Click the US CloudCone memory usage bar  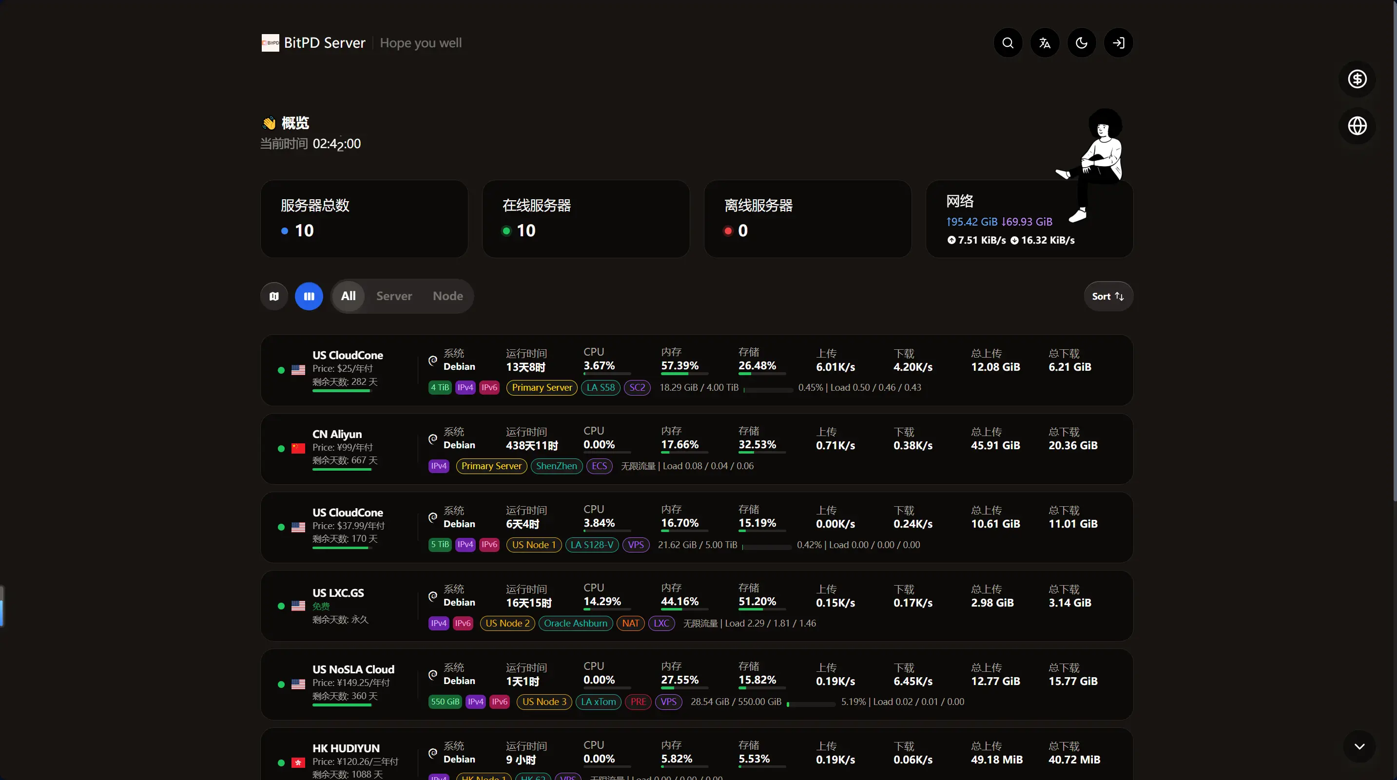pos(684,374)
